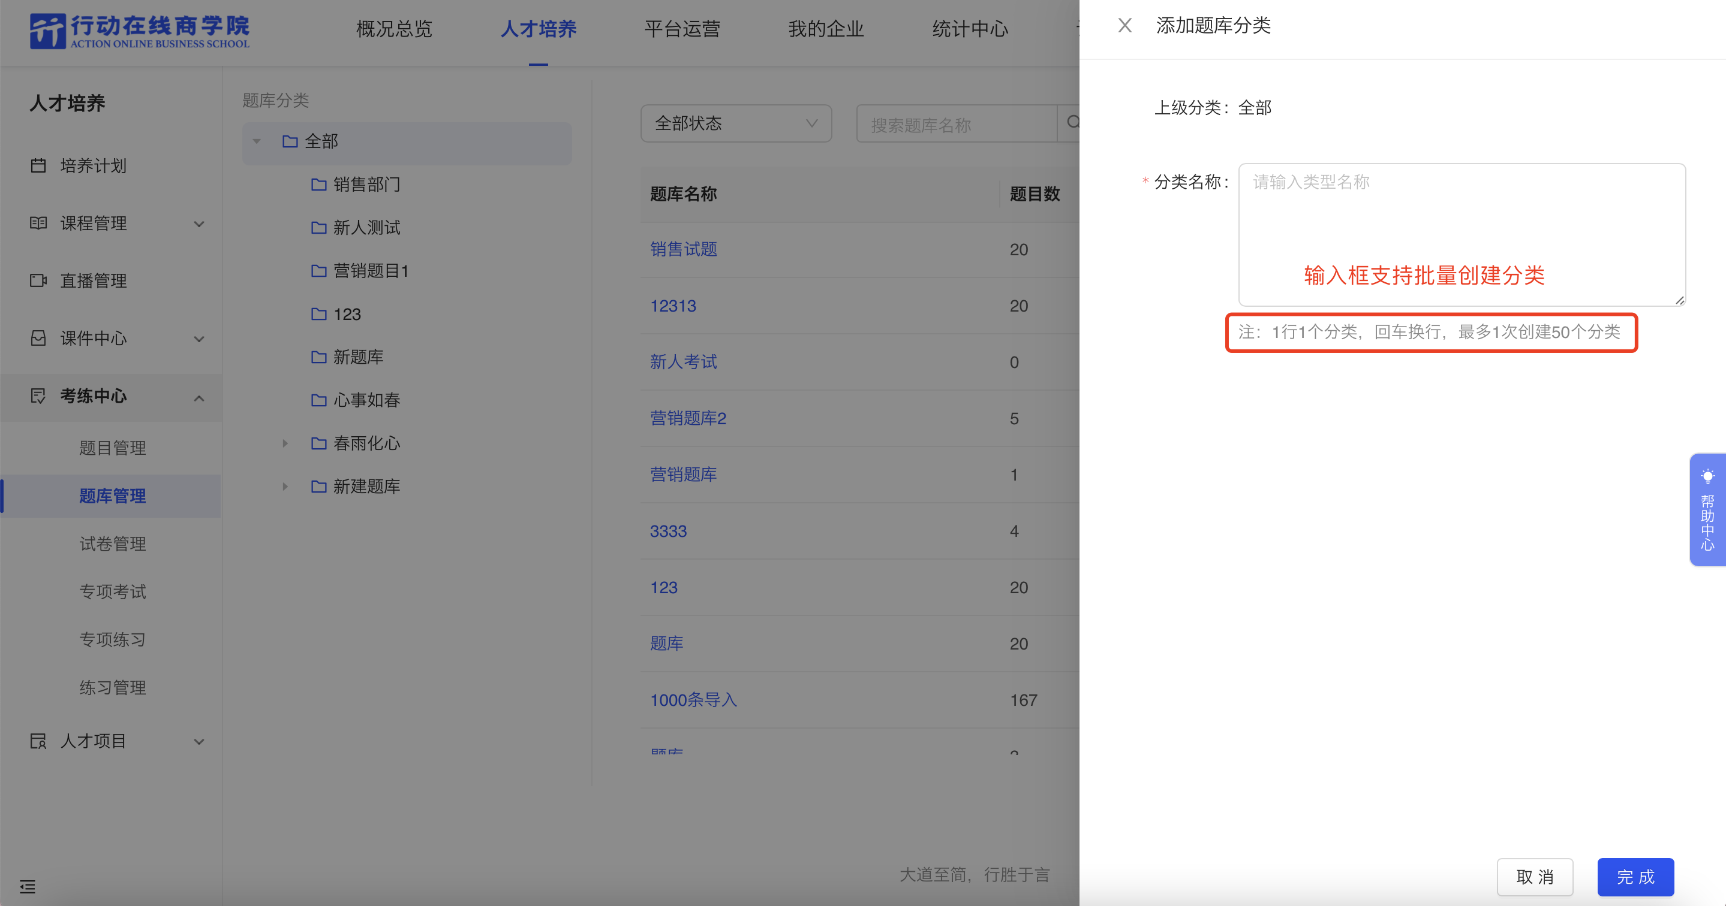Screen dimensions: 1726x906
Task: Open the 题库 link with 20 questions
Action: 667,644
